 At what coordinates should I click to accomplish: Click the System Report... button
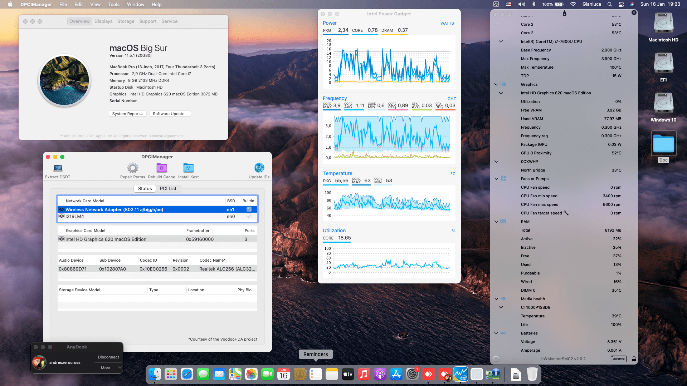[127, 114]
